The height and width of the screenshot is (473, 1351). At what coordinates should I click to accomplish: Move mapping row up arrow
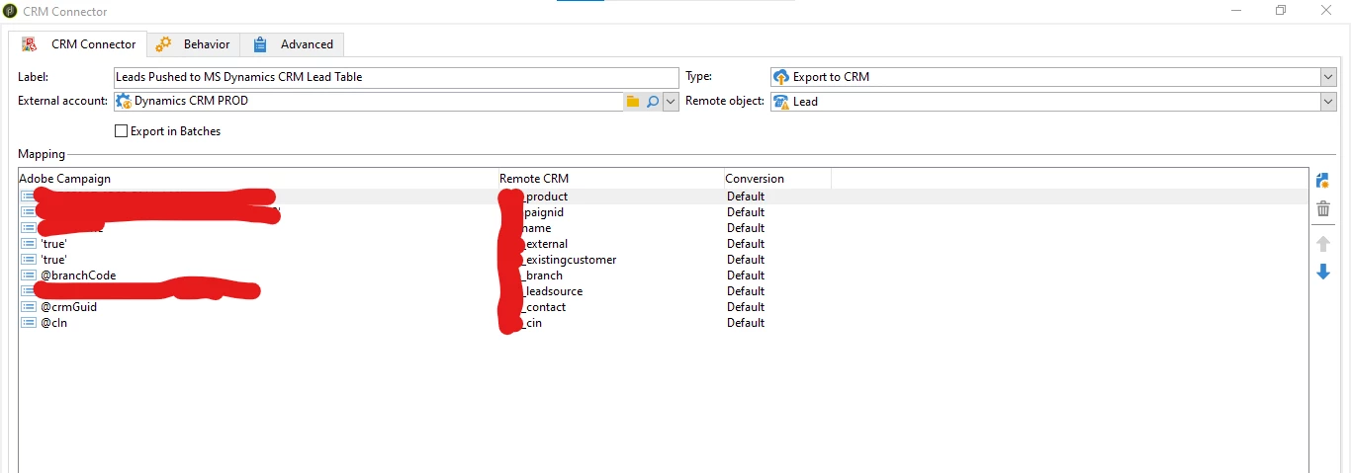coord(1322,243)
